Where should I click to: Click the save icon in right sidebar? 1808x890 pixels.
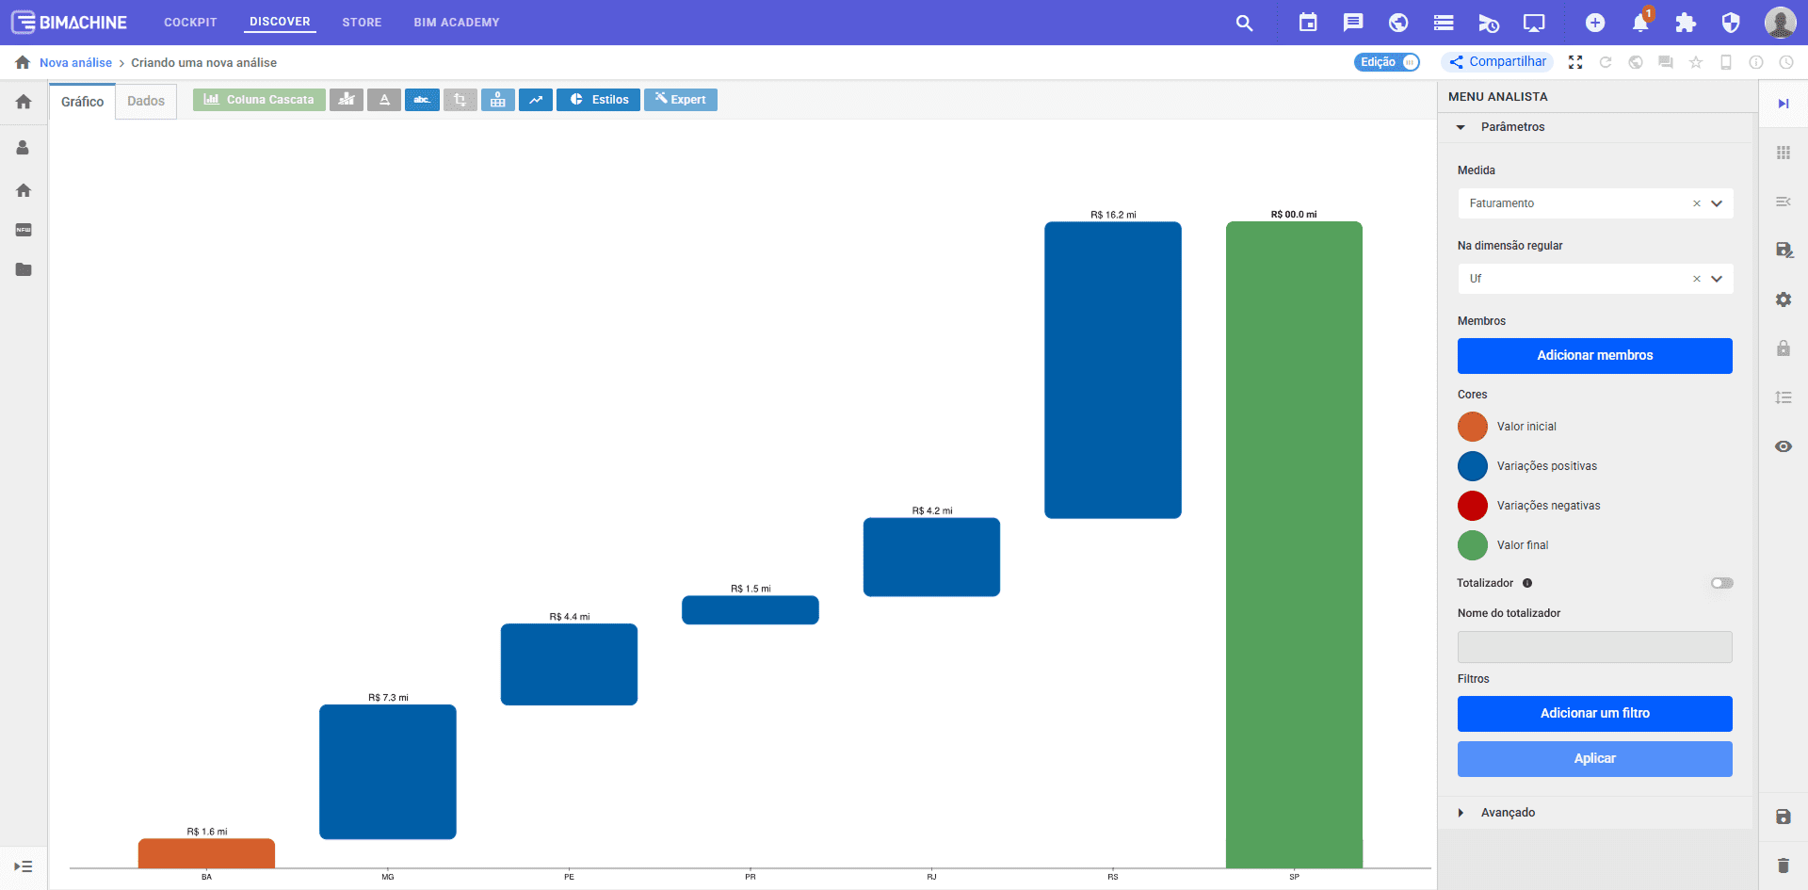[1783, 817]
